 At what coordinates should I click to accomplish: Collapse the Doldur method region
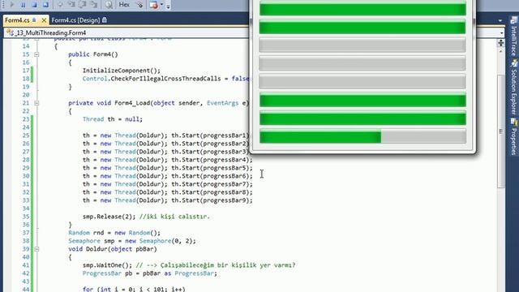tap(36, 249)
